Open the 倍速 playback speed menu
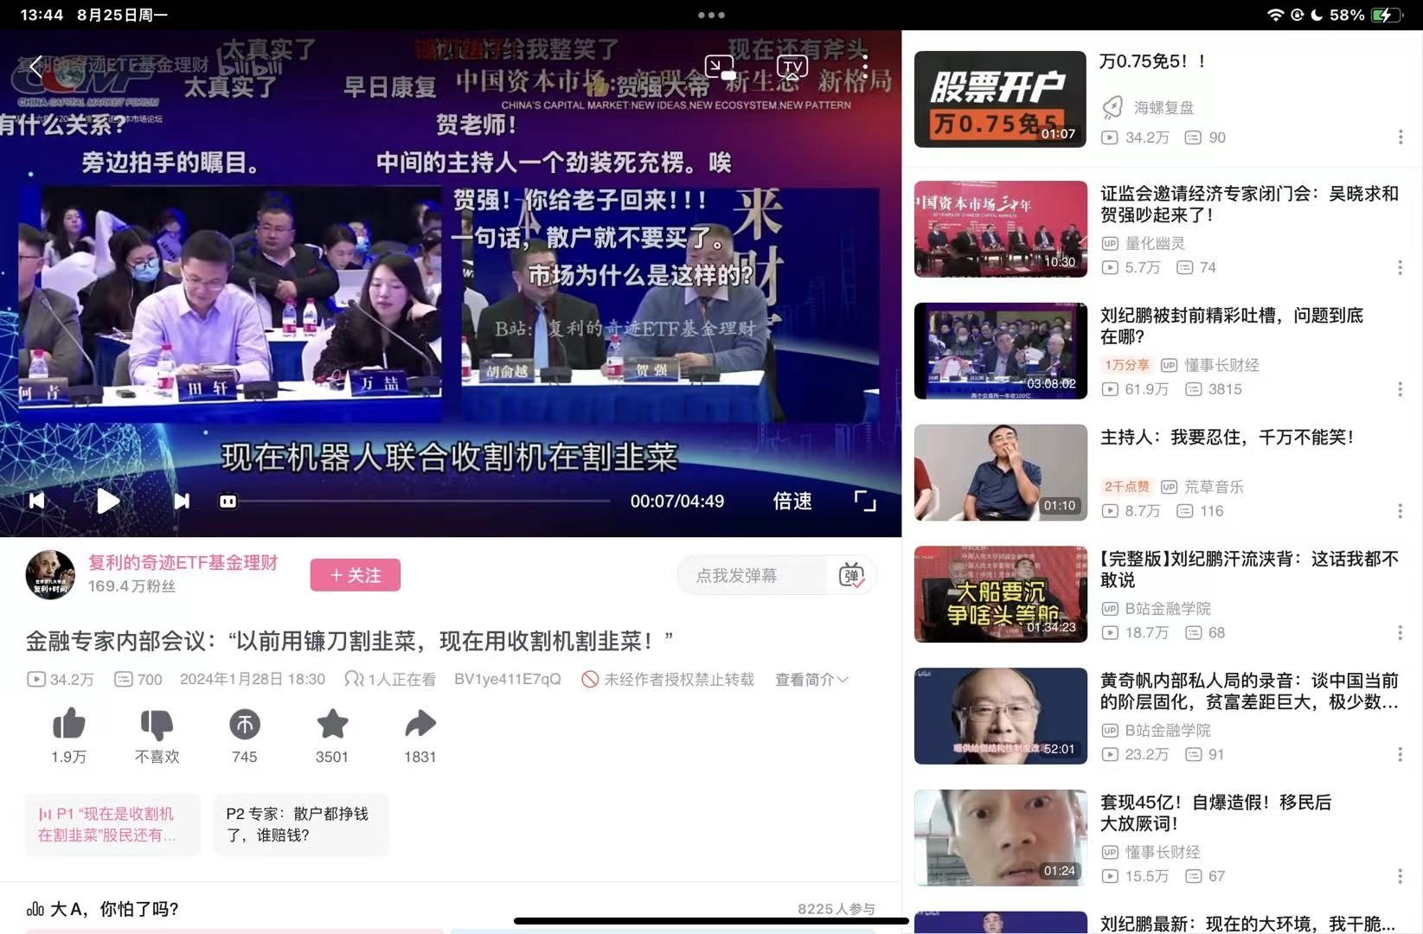This screenshot has width=1423, height=934. [792, 501]
